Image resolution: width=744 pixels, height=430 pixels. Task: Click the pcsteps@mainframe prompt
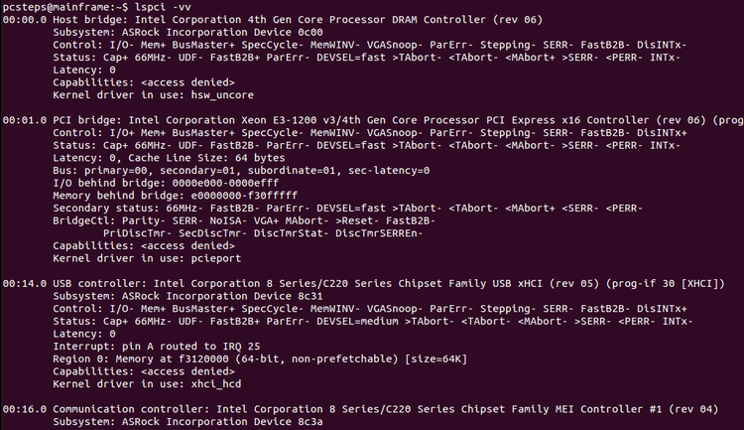pos(62,7)
